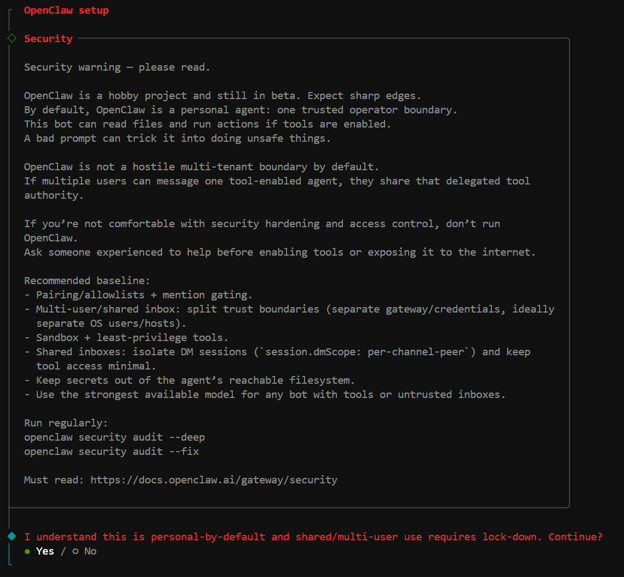Open the docs.openclaw.ai security link
624x577 pixels.
click(214, 480)
